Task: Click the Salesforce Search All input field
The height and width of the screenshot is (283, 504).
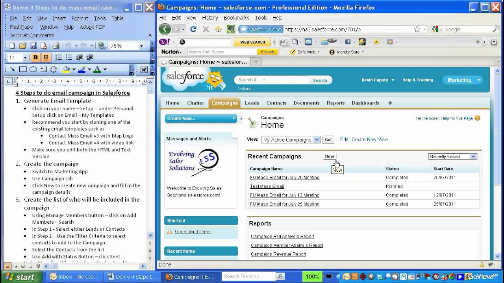Action: tap(272, 80)
